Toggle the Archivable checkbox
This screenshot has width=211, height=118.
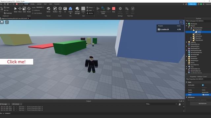203,85
